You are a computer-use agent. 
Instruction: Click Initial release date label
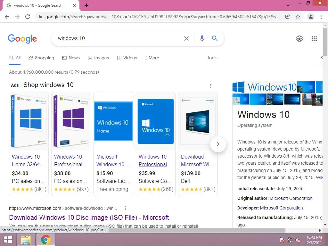pos(257,189)
